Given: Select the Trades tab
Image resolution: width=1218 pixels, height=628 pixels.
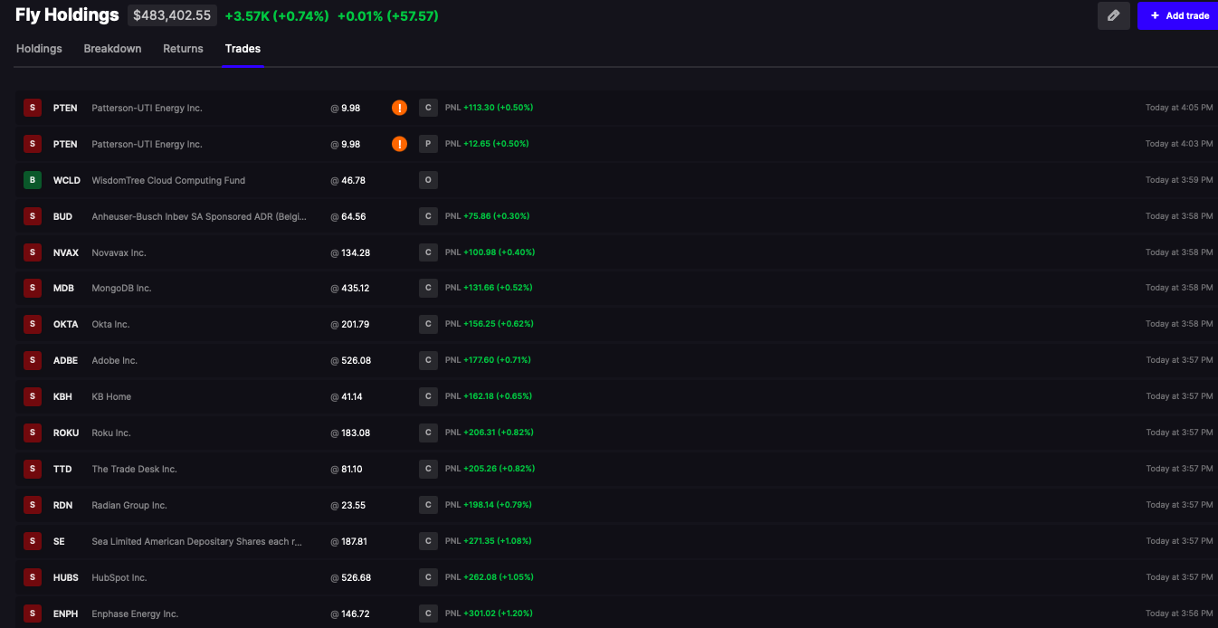Looking at the screenshot, I should [x=243, y=49].
